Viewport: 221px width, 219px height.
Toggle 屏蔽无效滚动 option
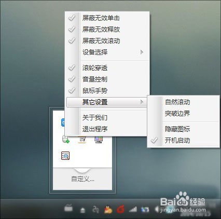pyautogui.click(x=107, y=41)
